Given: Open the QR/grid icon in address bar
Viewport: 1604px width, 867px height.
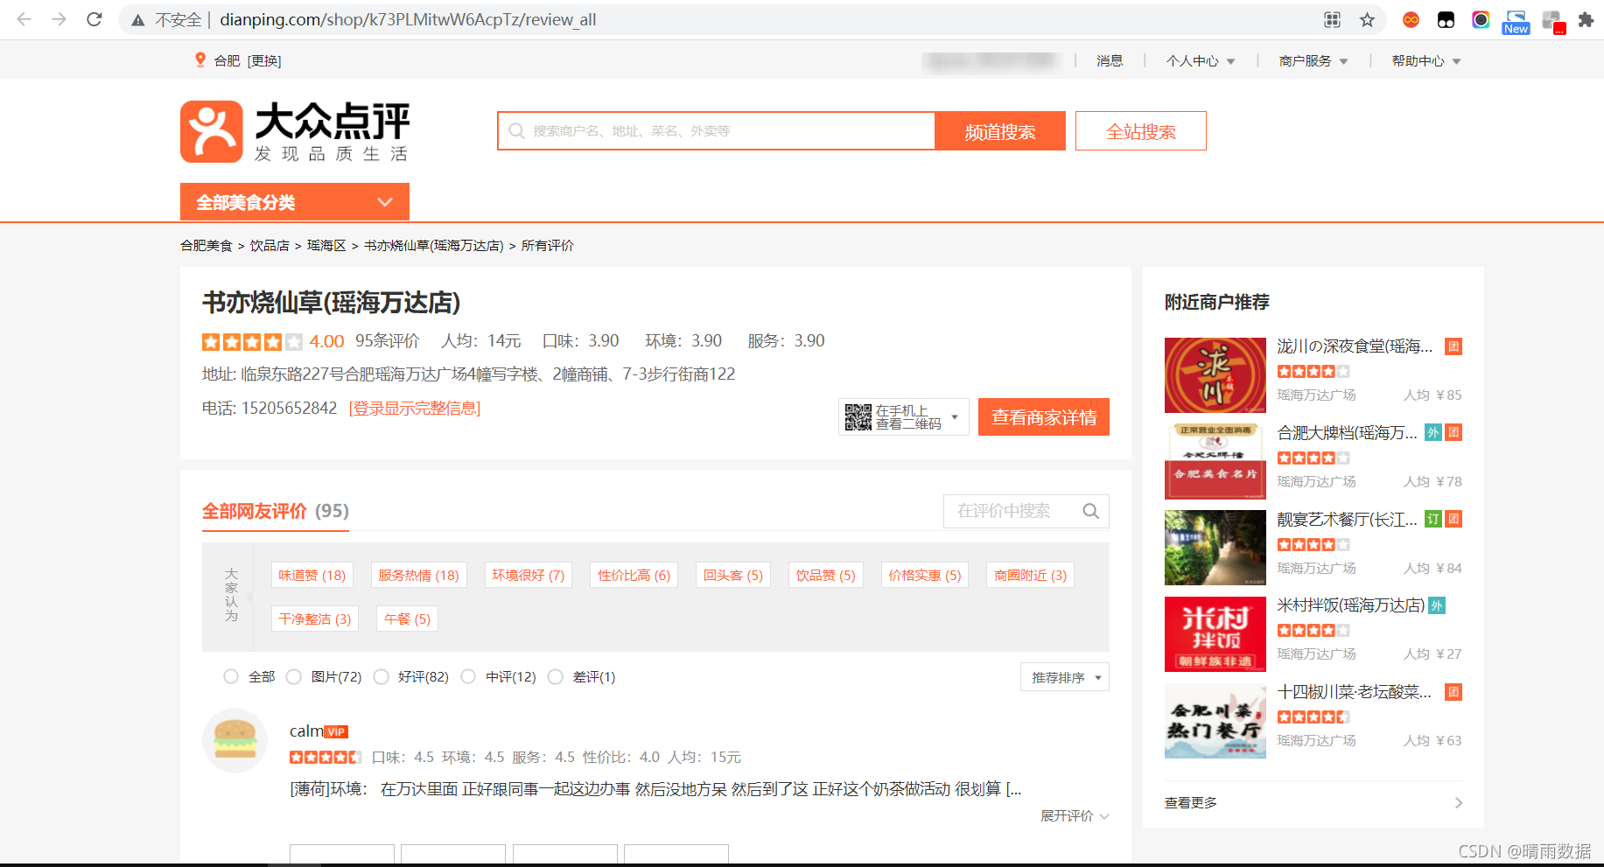Looking at the screenshot, I should point(1333,19).
